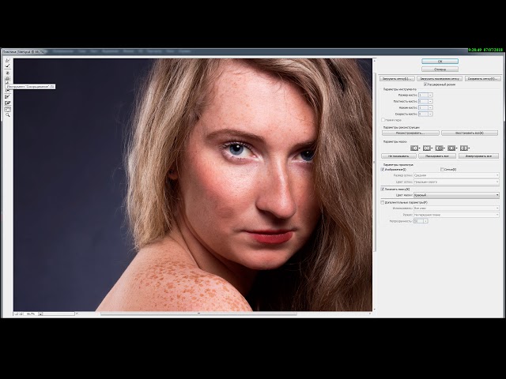
Task: Open the Плотность кисти dropdown arrow
Action: 430,101
